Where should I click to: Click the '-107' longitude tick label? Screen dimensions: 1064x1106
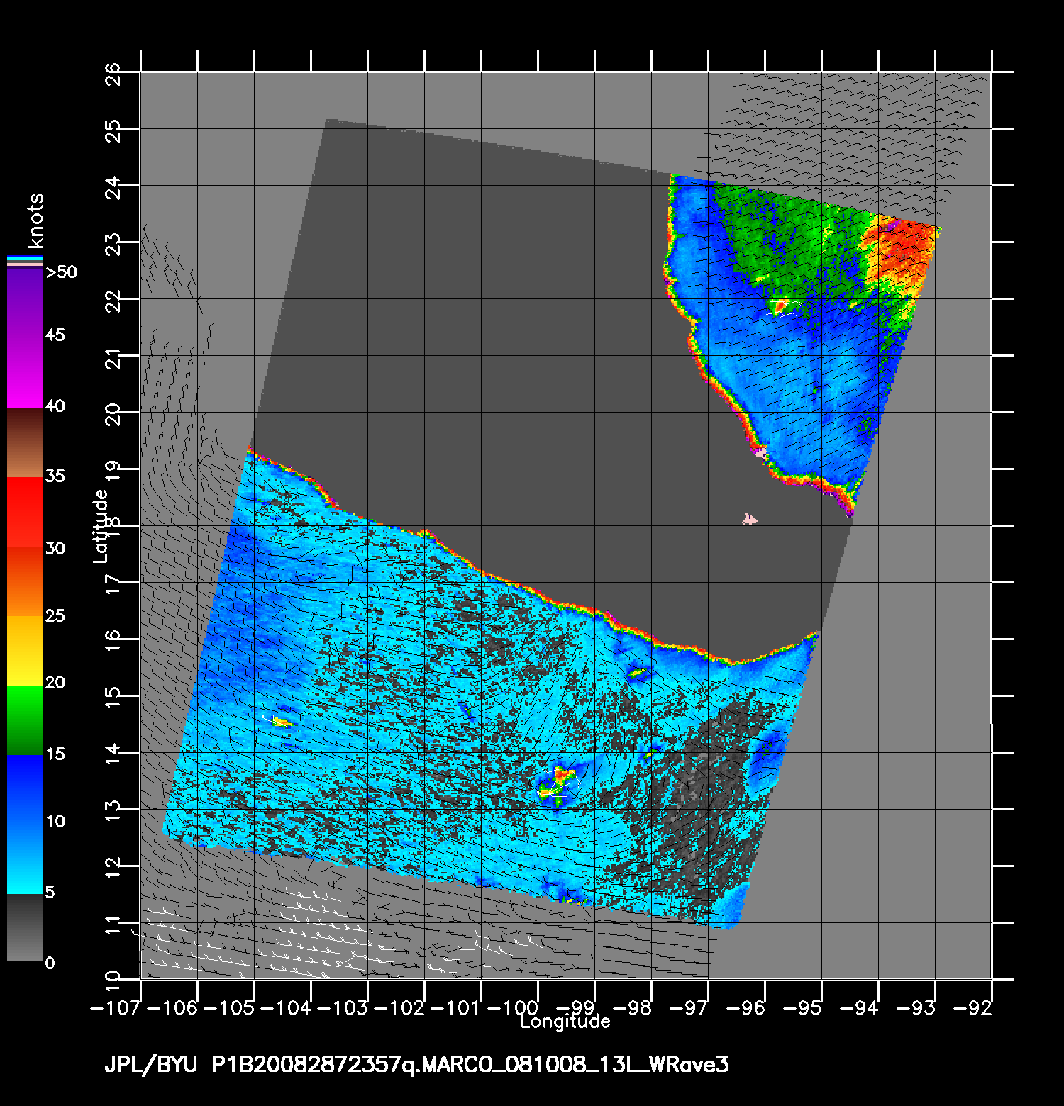click(116, 1007)
